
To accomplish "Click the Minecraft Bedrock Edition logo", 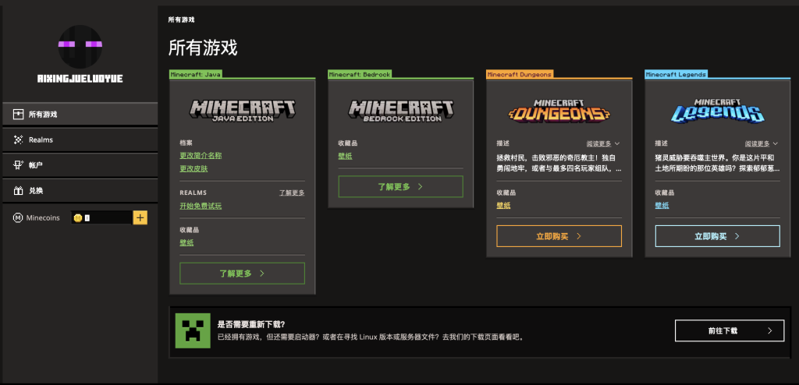I will click(400, 110).
